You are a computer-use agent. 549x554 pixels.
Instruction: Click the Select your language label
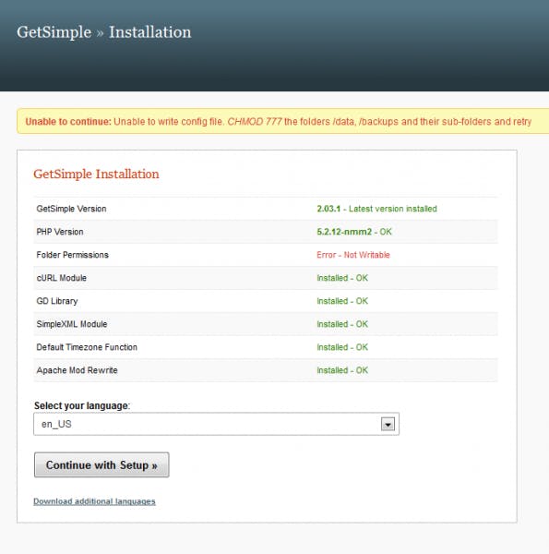coord(82,405)
